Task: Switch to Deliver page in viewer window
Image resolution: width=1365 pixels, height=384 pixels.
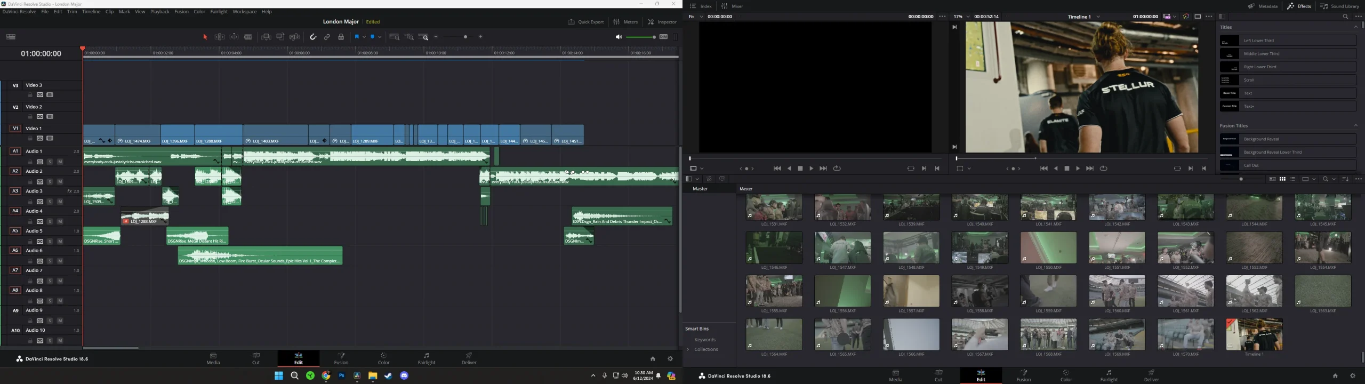Action: (x=1152, y=375)
